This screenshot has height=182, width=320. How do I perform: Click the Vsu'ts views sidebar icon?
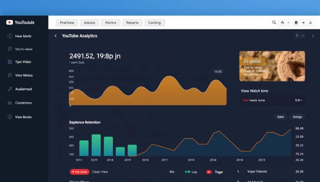(x=10, y=49)
